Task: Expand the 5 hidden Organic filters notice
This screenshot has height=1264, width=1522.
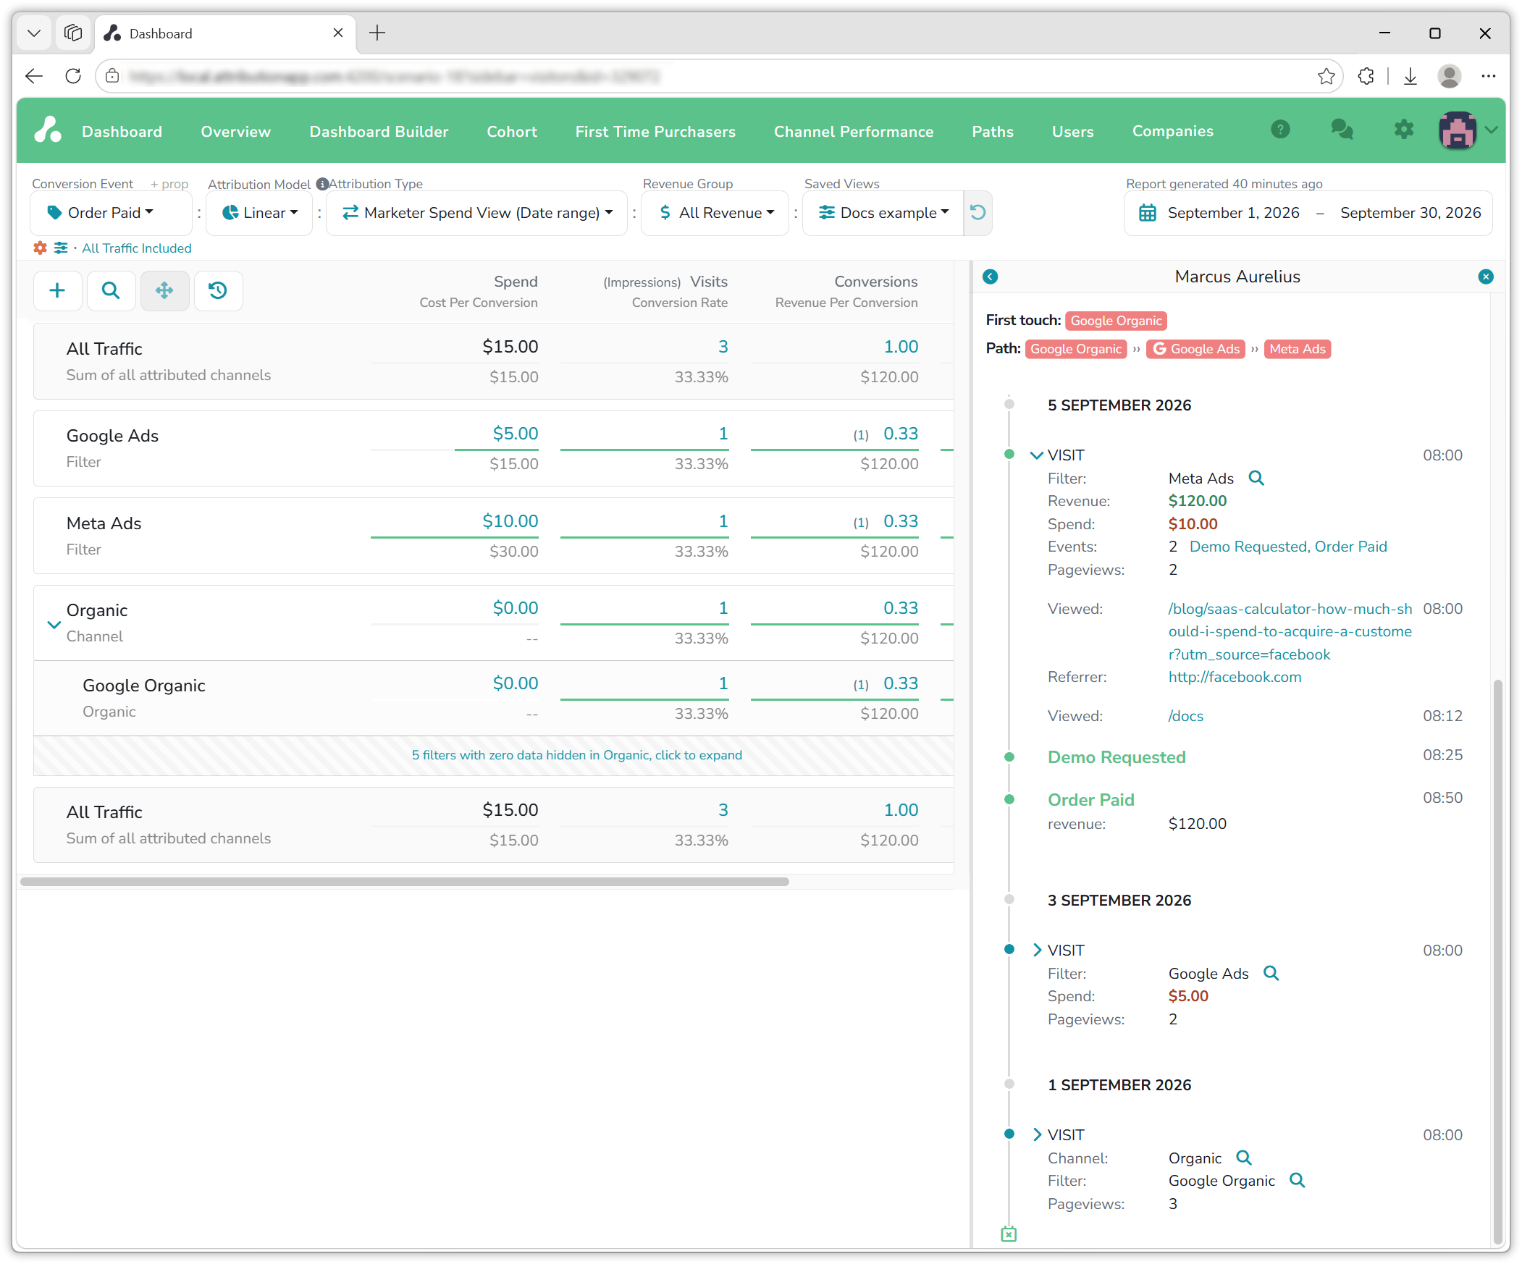Action: 576,755
